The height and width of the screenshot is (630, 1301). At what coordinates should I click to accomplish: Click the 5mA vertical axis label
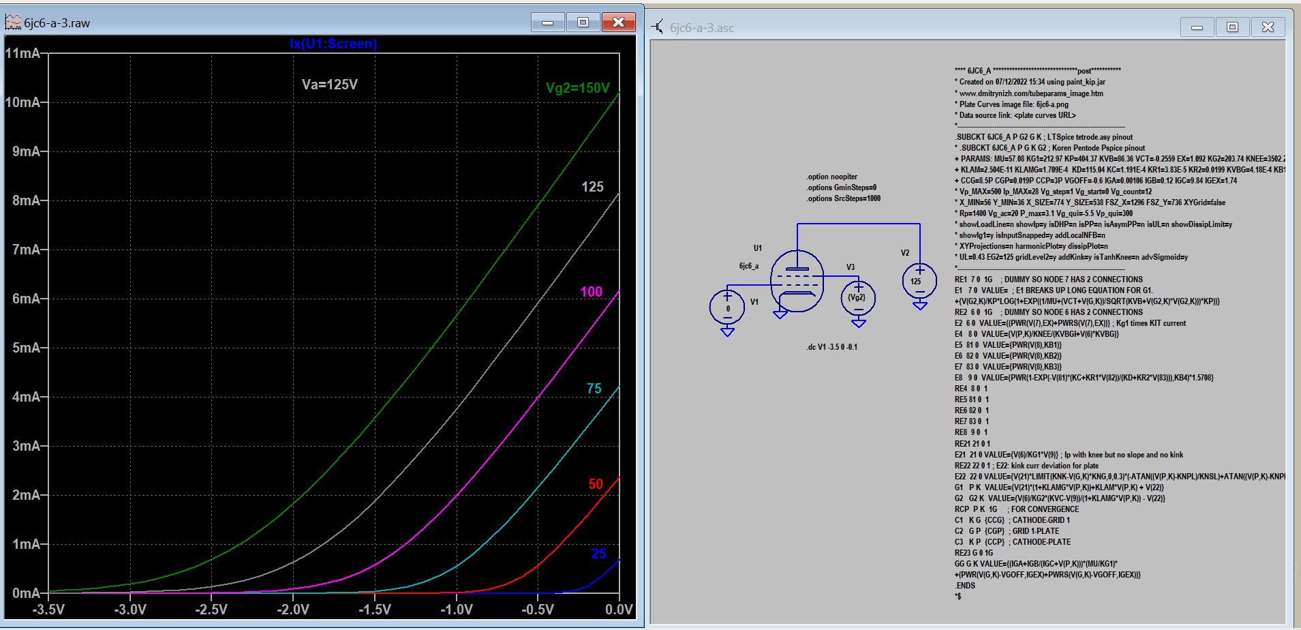[x=27, y=348]
